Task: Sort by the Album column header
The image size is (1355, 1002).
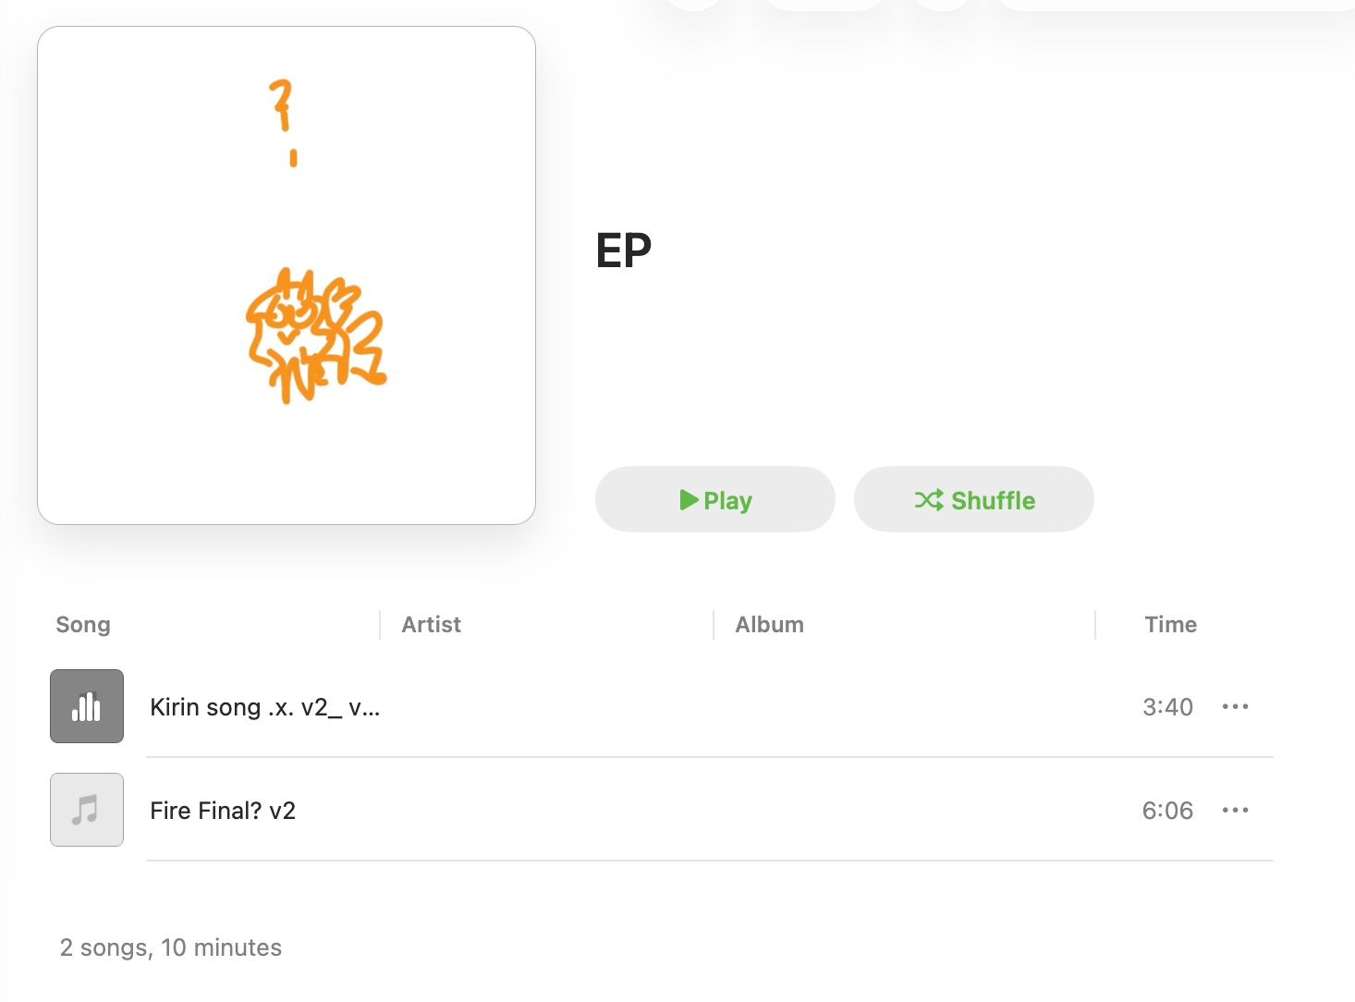Action: click(x=769, y=625)
